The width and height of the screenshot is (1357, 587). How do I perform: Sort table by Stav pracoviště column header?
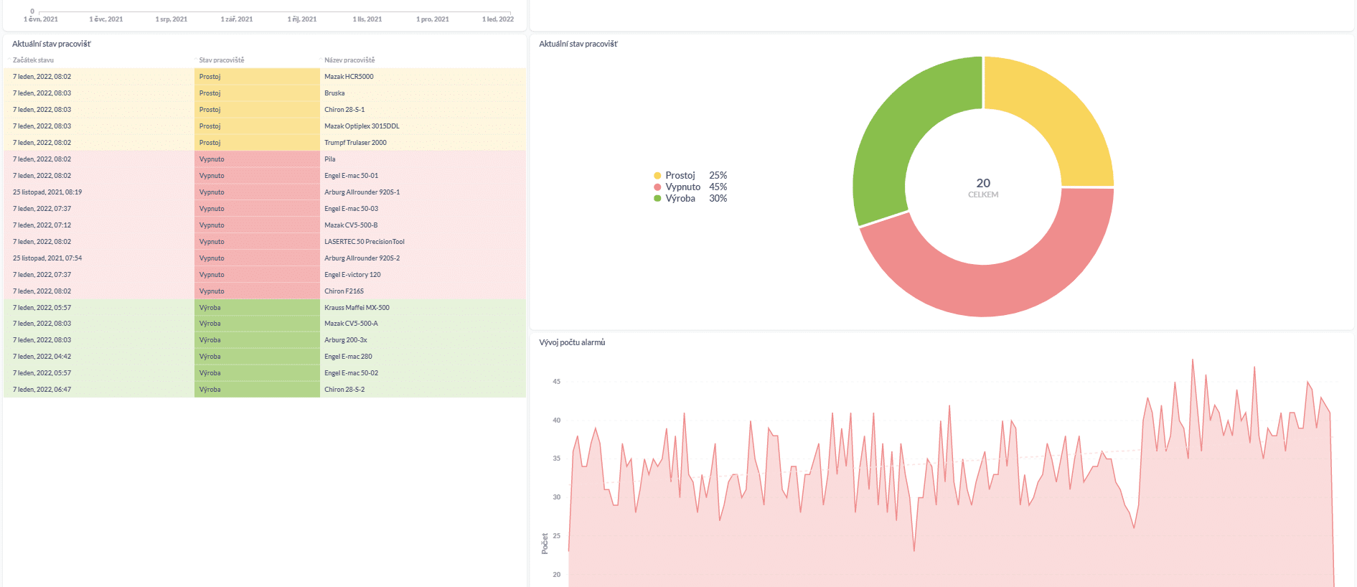pos(222,60)
